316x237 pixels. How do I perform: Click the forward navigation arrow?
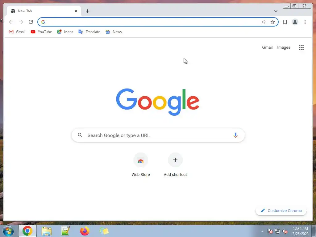(x=21, y=22)
